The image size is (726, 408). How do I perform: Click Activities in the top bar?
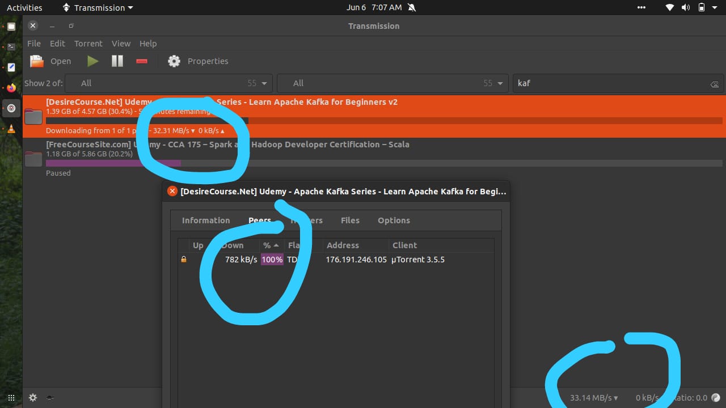pyautogui.click(x=24, y=7)
